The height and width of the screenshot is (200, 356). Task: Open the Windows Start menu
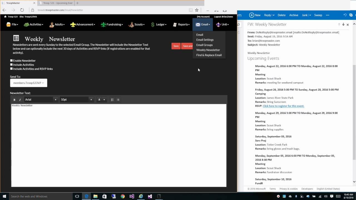pos(4,196)
